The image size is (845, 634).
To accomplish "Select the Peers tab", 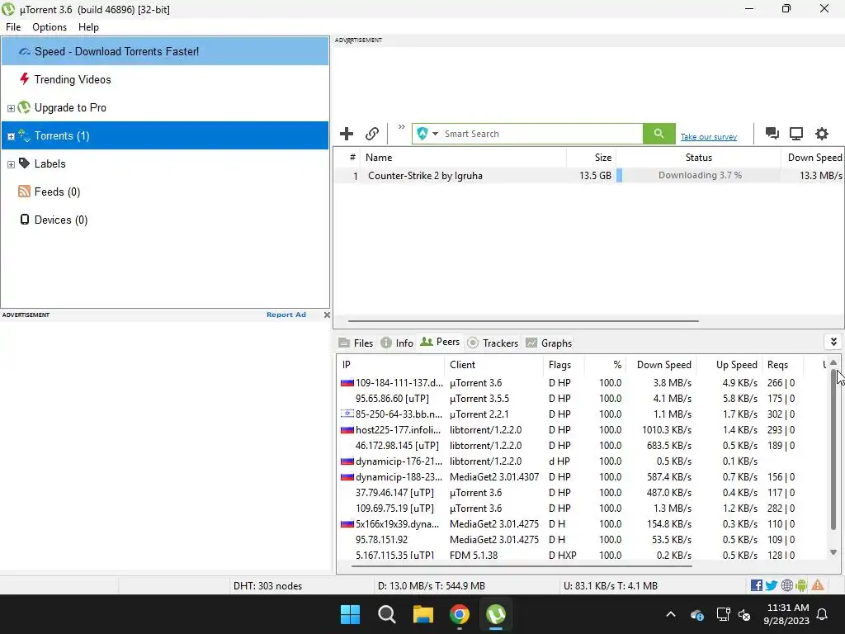I will click(x=440, y=342).
